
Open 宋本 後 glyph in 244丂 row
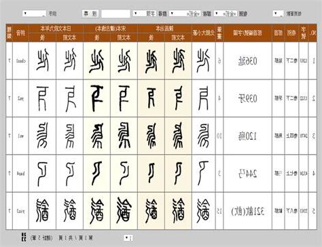(97, 173)
